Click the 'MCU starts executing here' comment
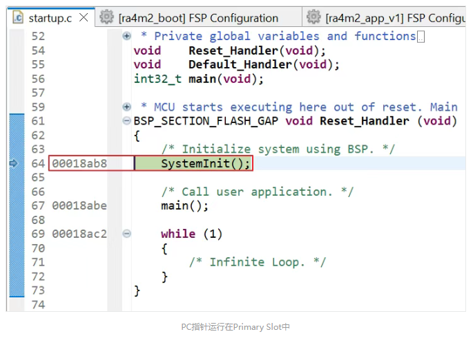Image resolution: width=473 pixels, height=343 pixels. [x=299, y=107]
